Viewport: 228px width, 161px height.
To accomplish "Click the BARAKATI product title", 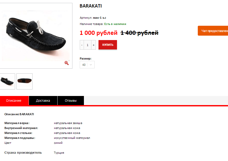I will (91, 6).
